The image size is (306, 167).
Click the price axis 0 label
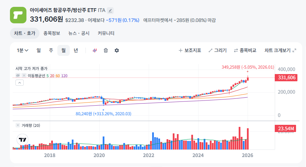point(279,115)
